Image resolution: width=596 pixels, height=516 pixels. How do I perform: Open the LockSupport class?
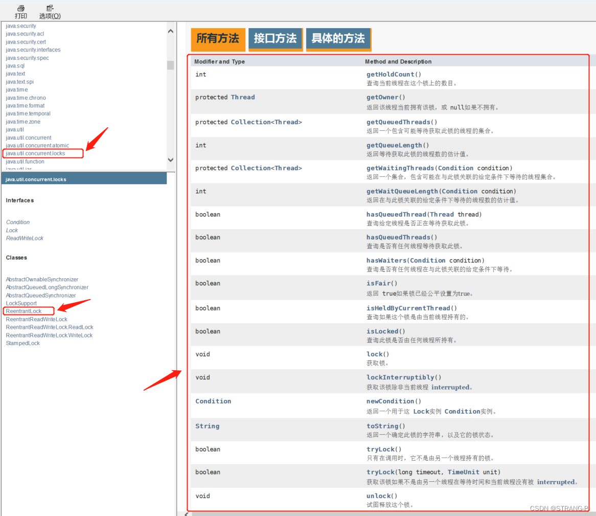pyautogui.click(x=21, y=303)
